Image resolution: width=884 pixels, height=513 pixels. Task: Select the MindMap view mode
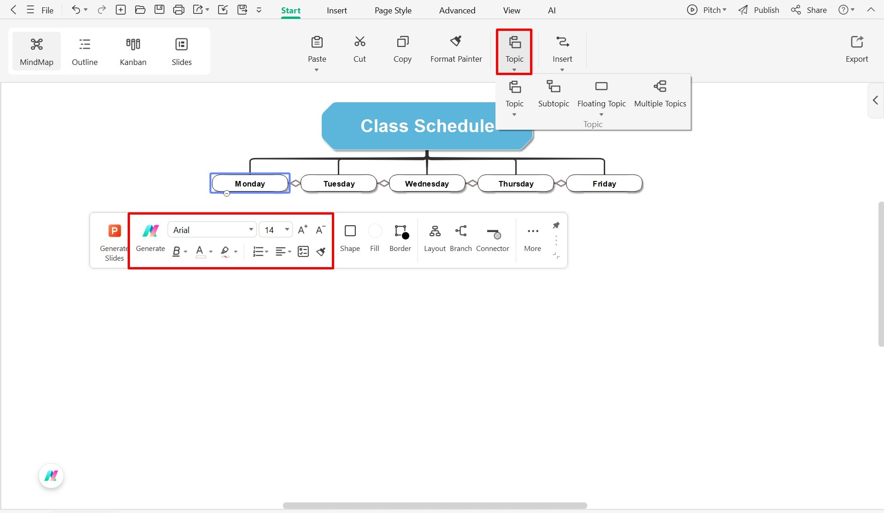(x=36, y=51)
